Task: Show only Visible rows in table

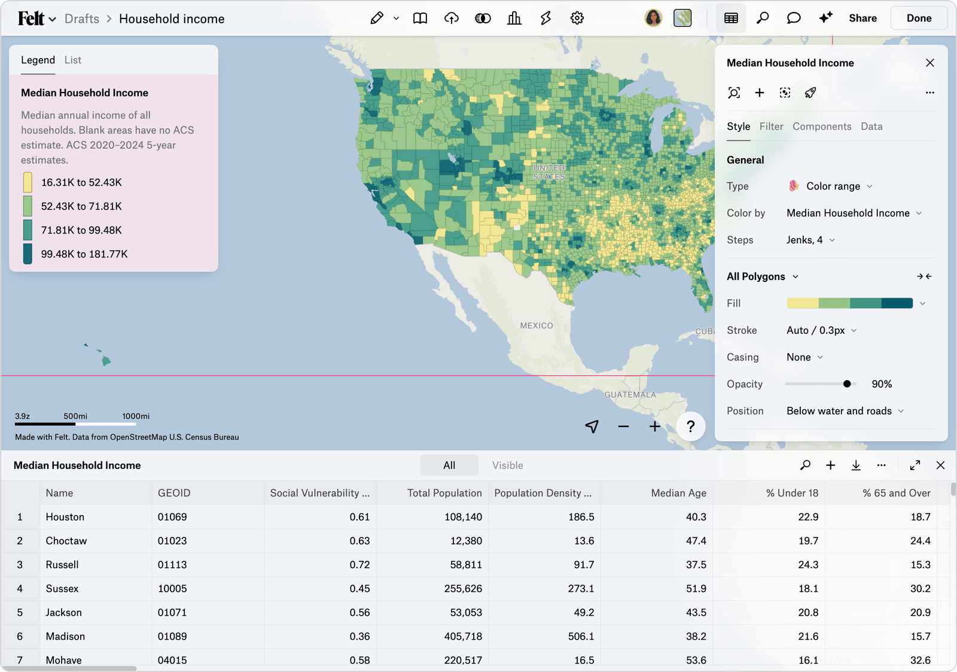Action: 508,465
